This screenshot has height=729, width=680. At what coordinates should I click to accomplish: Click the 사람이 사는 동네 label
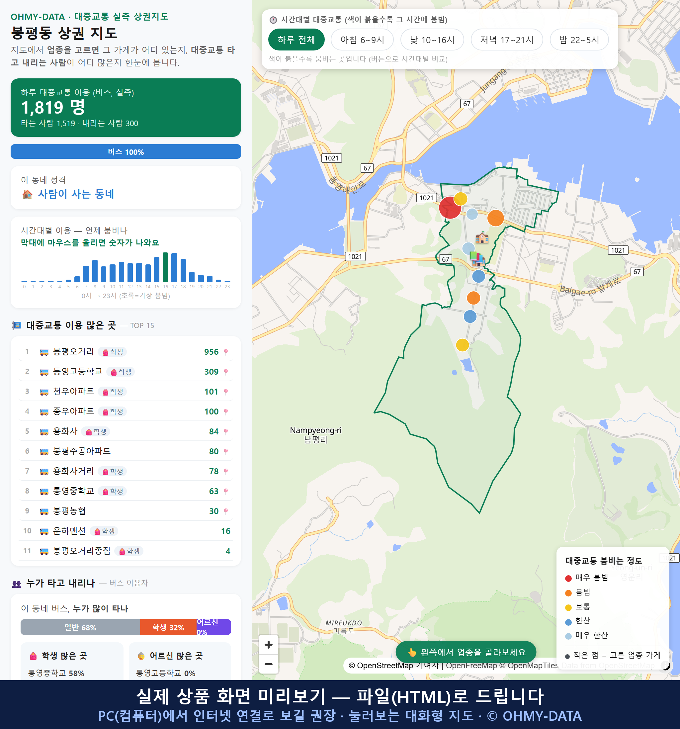coord(76,194)
